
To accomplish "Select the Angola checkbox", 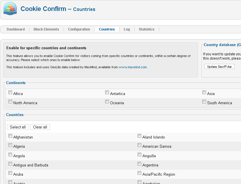I will click(x=10, y=155).
